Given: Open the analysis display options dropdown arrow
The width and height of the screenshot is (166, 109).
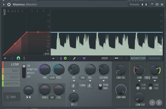Looking at the screenshot, I should coord(53,58).
